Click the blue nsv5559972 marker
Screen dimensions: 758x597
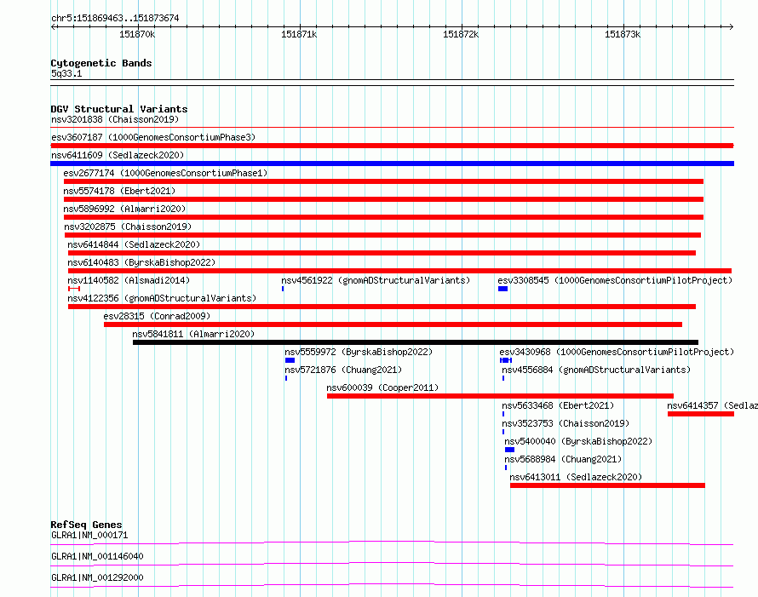(x=290, y=360)
